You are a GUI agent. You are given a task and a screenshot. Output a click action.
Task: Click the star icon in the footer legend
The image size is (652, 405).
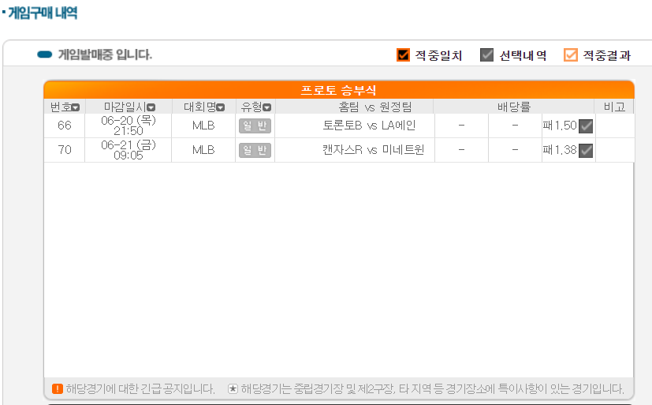[233, 388]
